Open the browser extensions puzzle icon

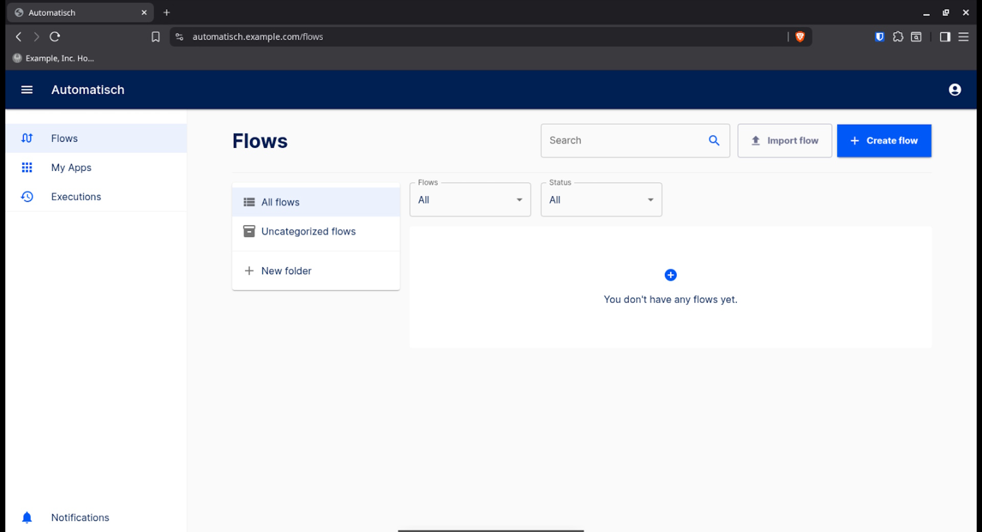[898, 37]
